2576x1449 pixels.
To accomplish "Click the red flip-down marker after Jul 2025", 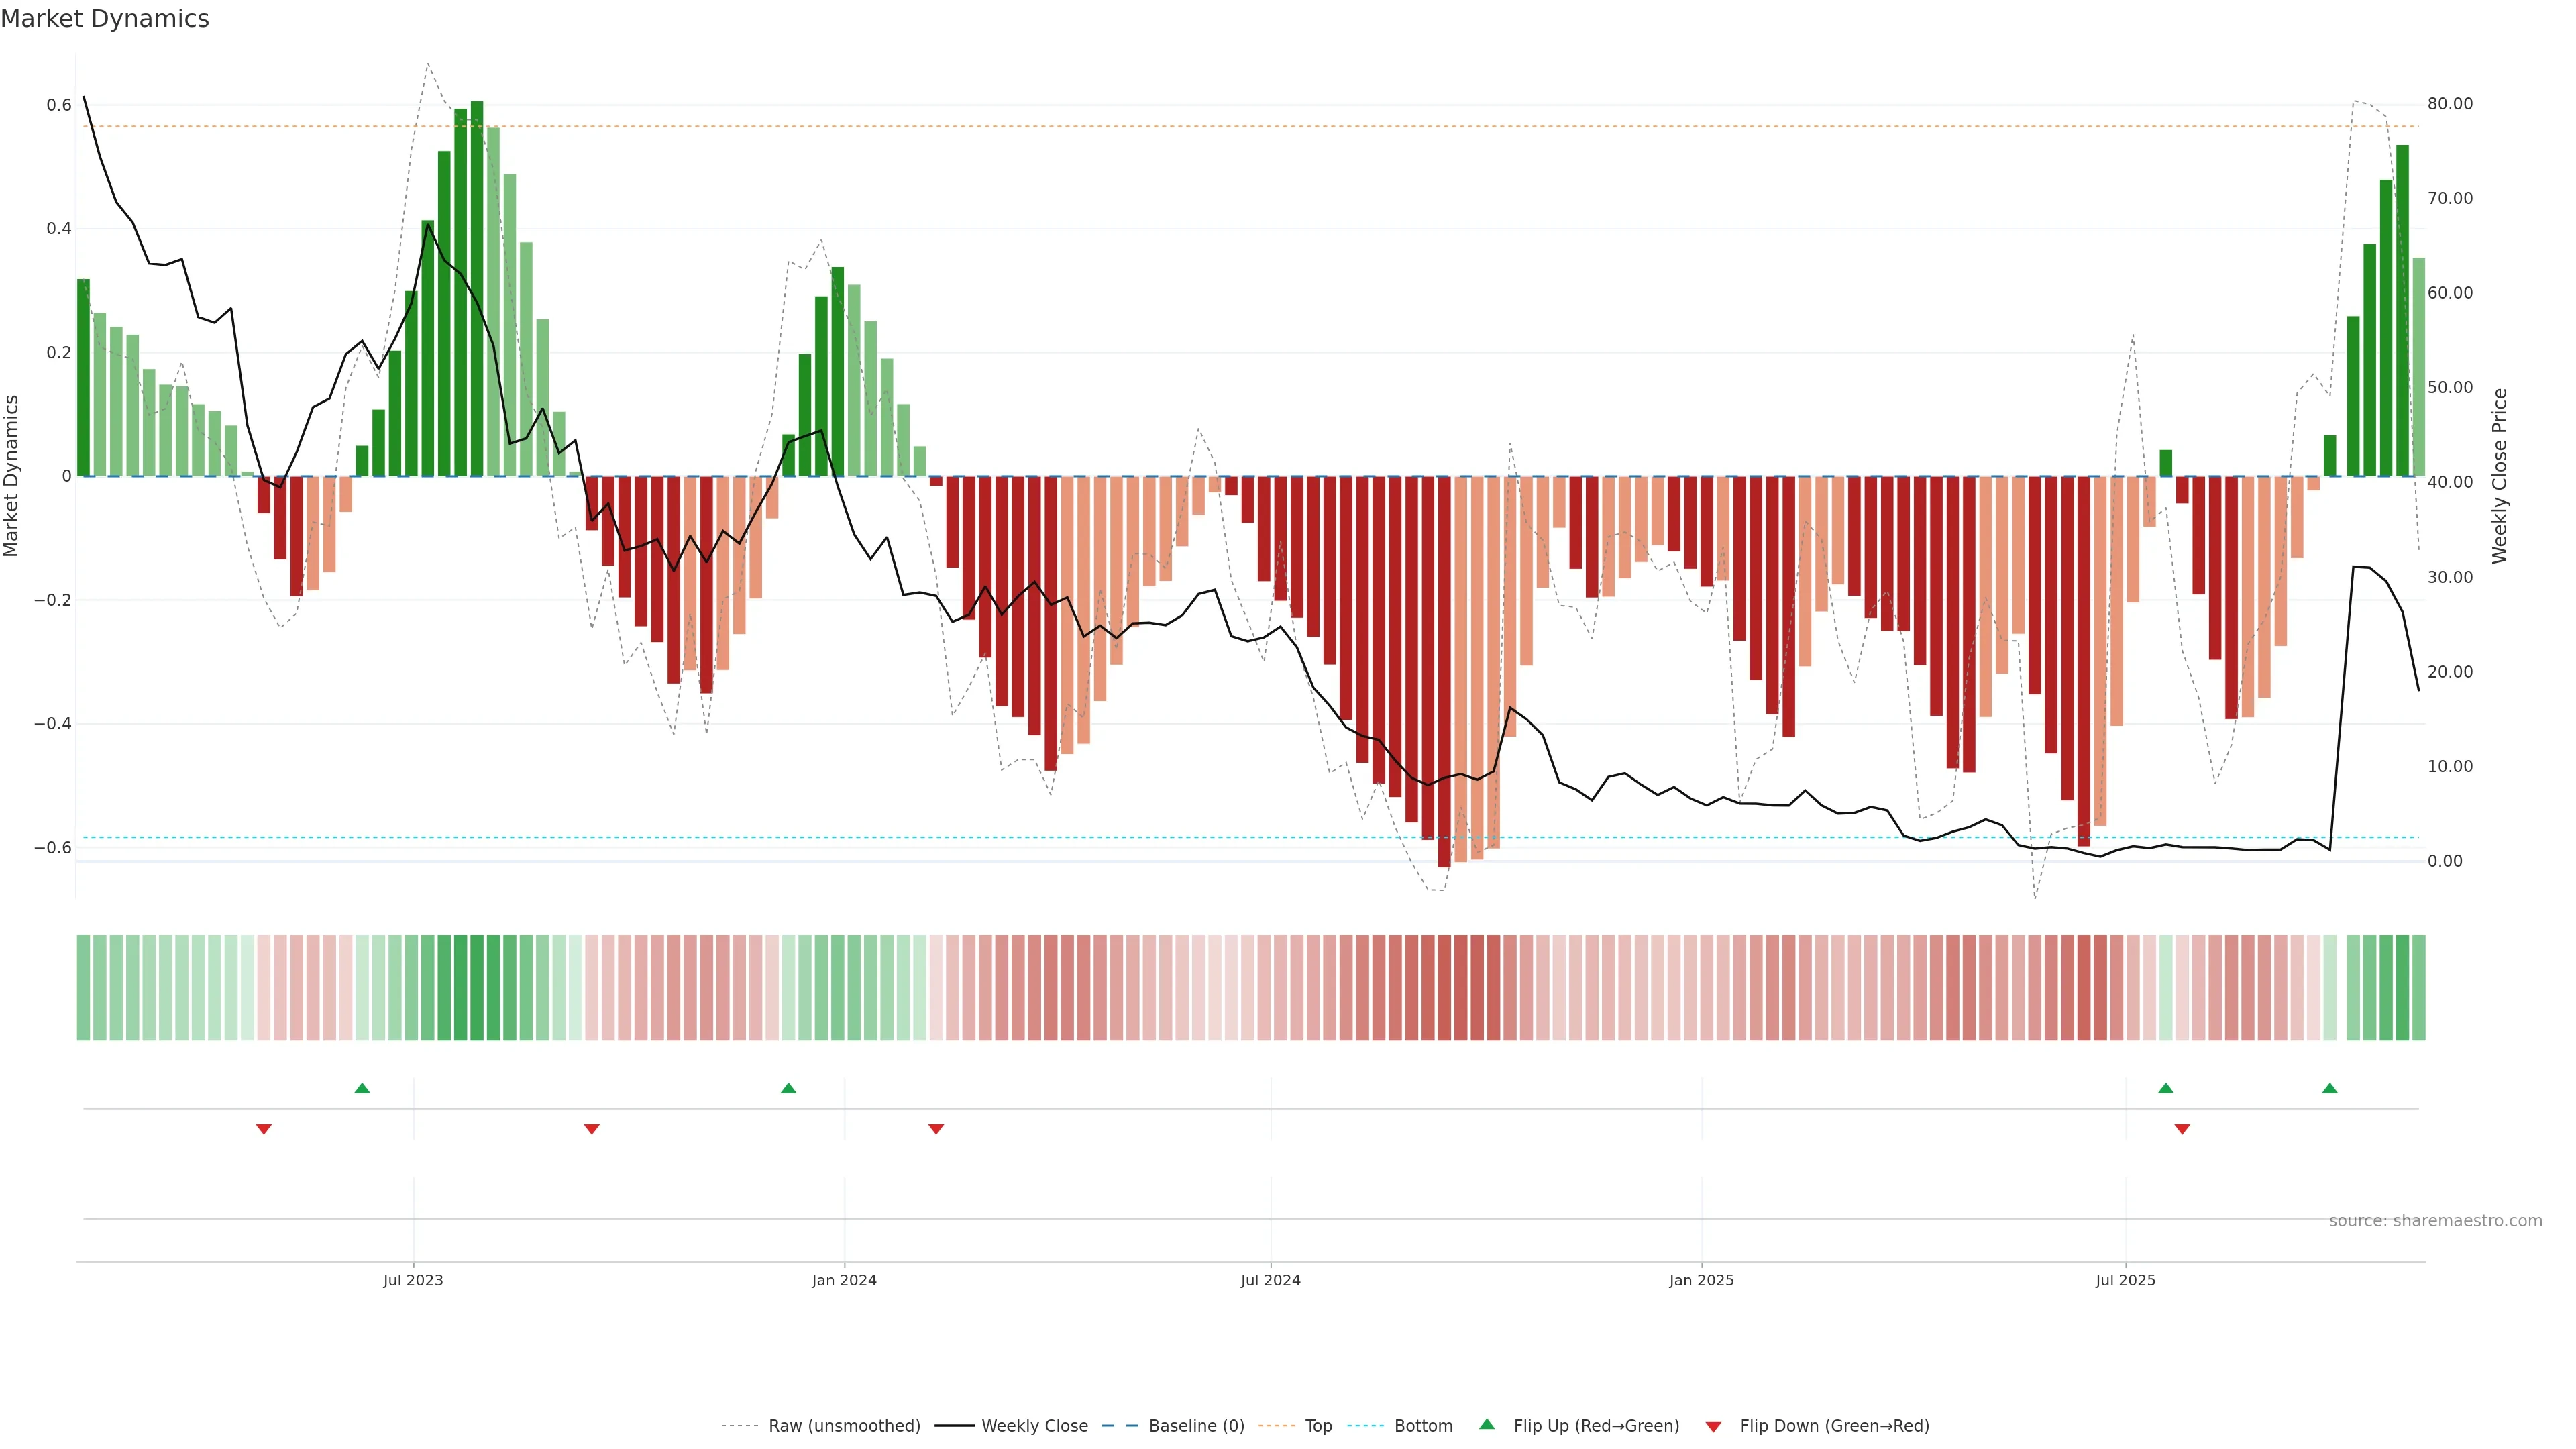I will coord(2182,1129).
